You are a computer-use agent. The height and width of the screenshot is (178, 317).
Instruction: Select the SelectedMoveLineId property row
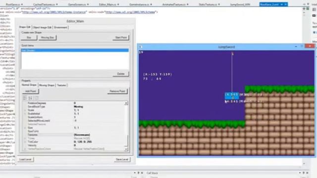(74, 121)
